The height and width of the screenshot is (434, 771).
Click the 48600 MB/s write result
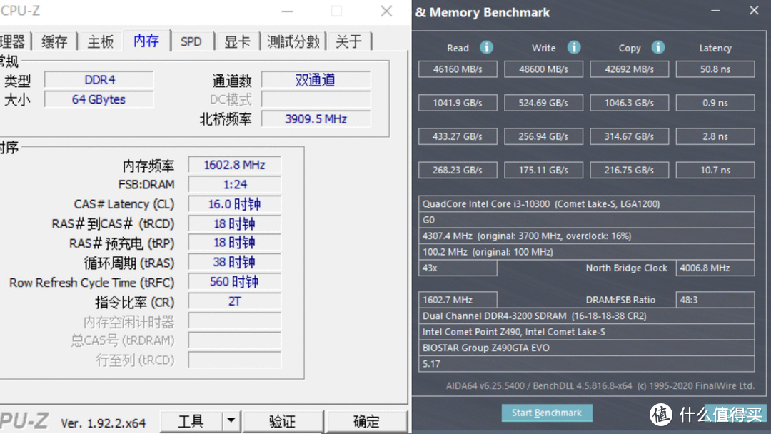coord(543,69)
